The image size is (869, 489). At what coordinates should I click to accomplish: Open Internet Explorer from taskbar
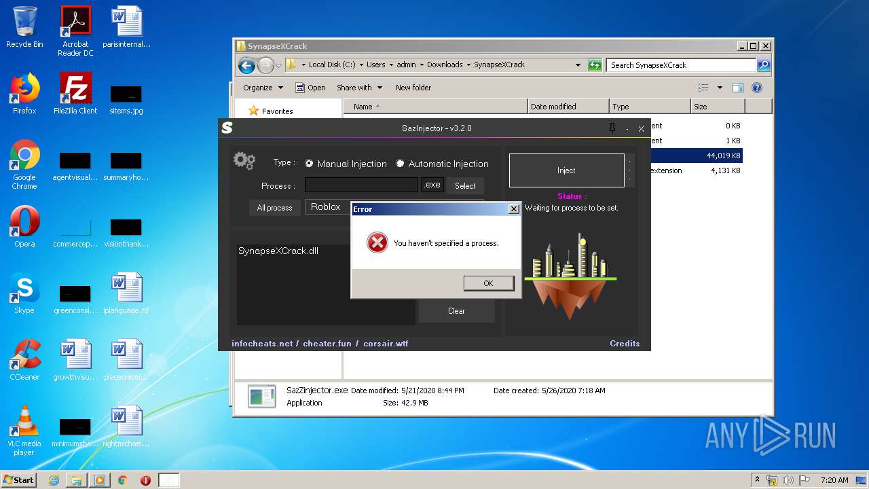click(x=54, y=480)
